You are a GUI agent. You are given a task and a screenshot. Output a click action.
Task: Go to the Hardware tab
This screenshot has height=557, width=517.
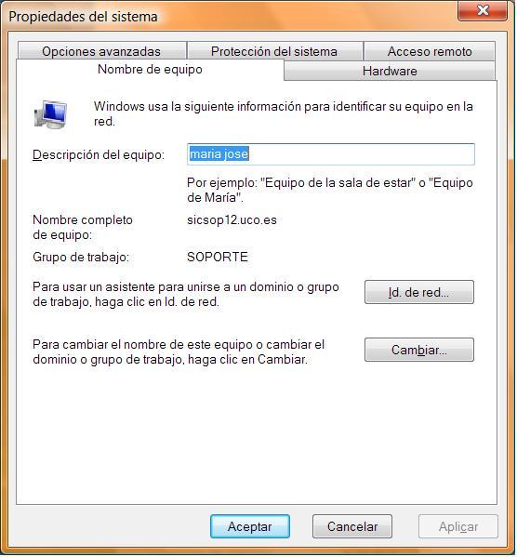(x=390, y=71)
